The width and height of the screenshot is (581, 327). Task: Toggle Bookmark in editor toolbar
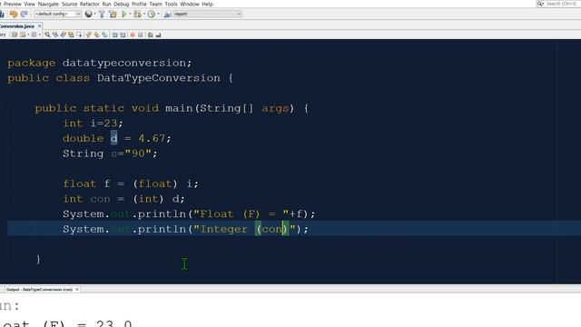click(105, 35)
